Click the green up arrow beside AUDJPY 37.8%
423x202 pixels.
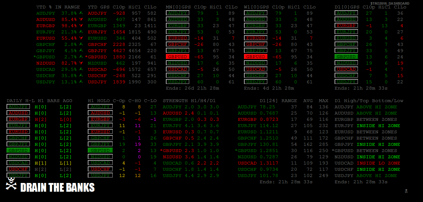81,13
